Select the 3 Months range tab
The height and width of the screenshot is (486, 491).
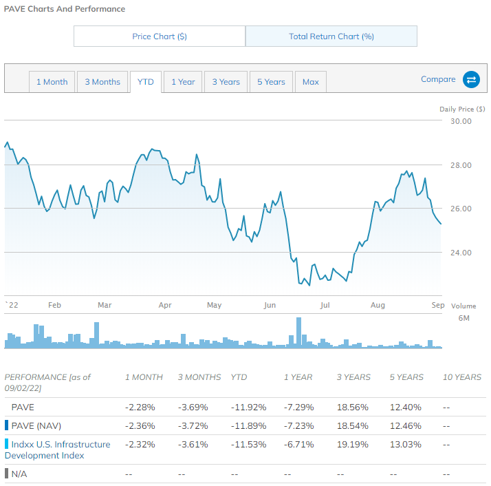pyautogui.click(x=102, y=82)
